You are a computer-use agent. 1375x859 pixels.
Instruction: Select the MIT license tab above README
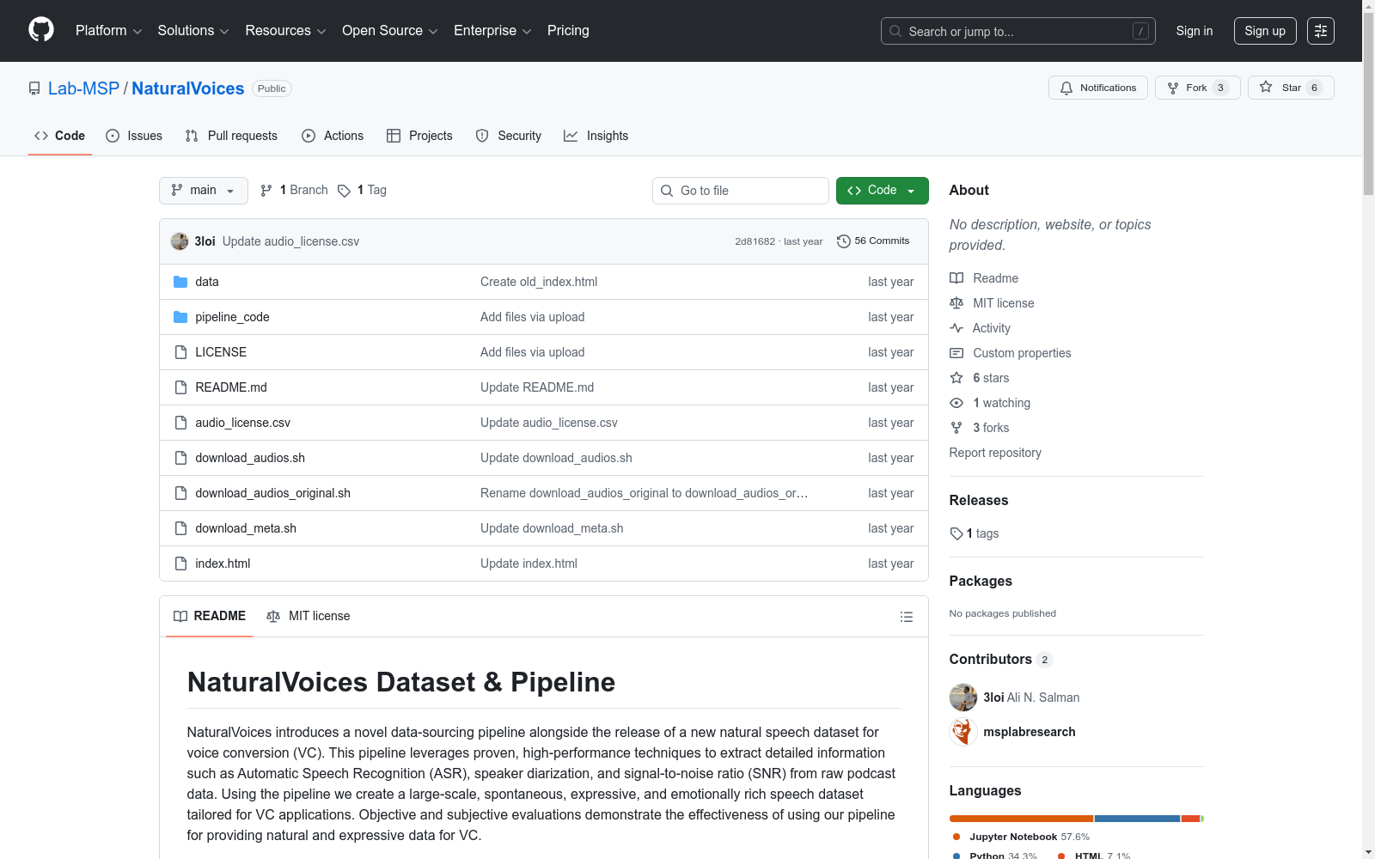[309, 616]
